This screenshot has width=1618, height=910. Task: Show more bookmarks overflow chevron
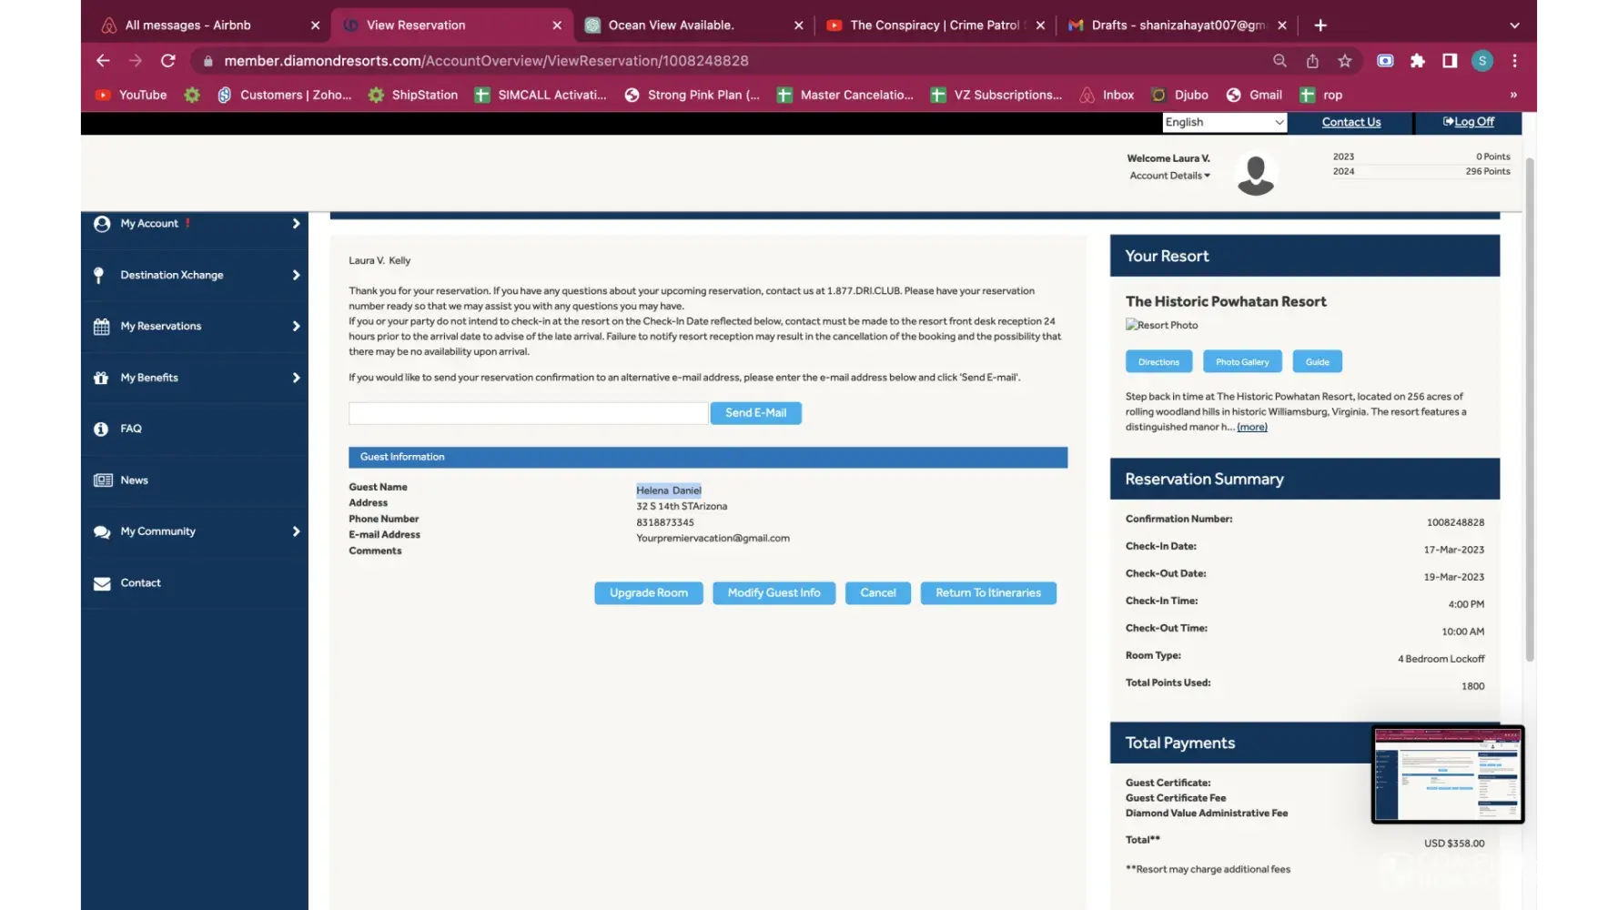[1513, 95]
